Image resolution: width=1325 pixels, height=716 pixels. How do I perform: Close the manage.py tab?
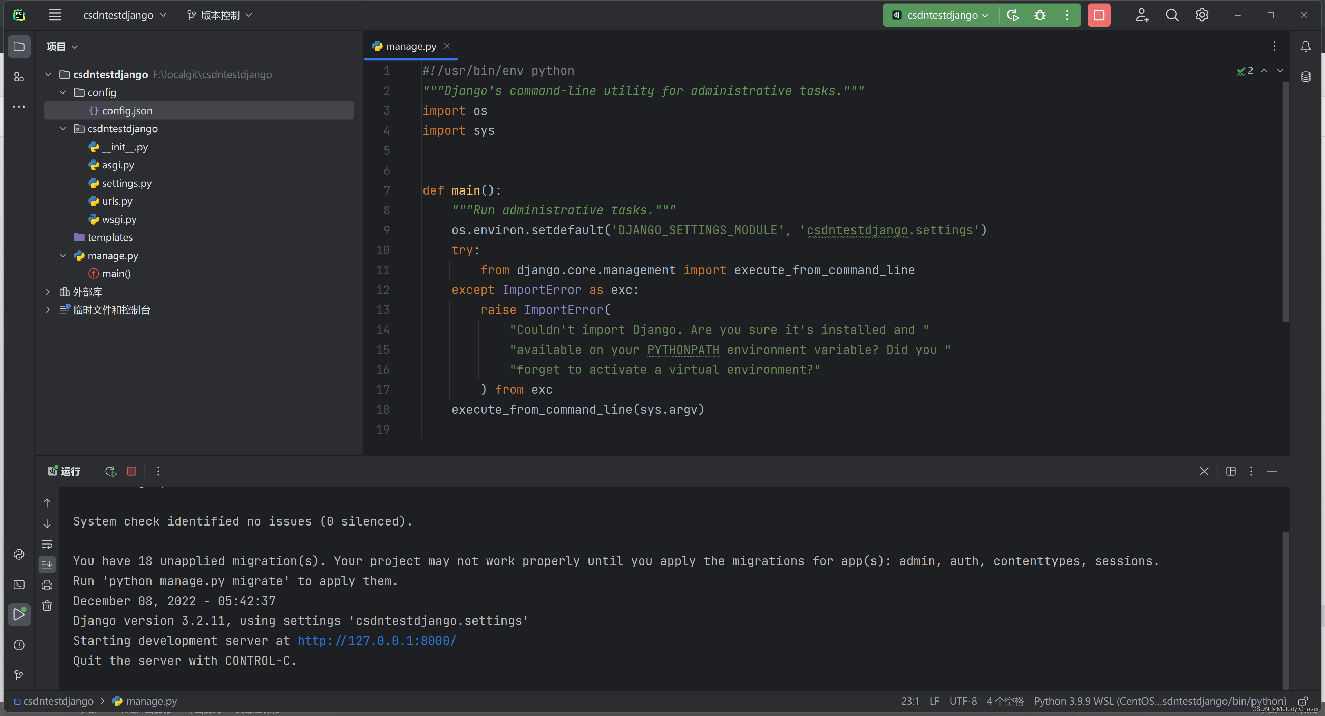coord(447,46)
